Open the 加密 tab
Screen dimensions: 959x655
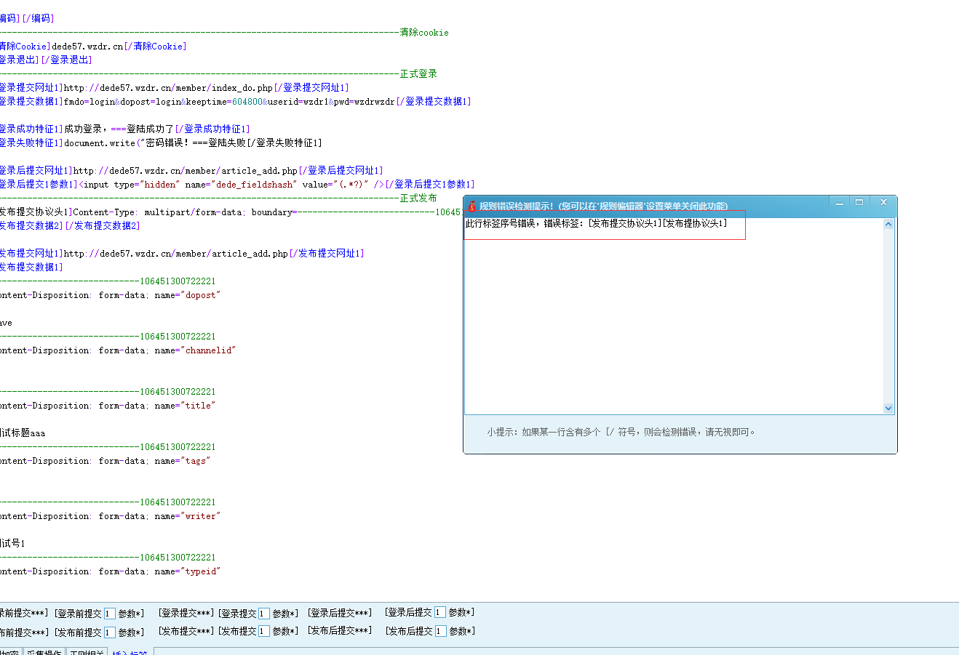pos(9,651)
